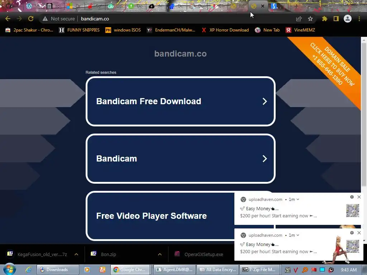Click the Bandicam Free Download search card
Image resolution: width=367 pixels, height=275 pixels.
[181, 101]
